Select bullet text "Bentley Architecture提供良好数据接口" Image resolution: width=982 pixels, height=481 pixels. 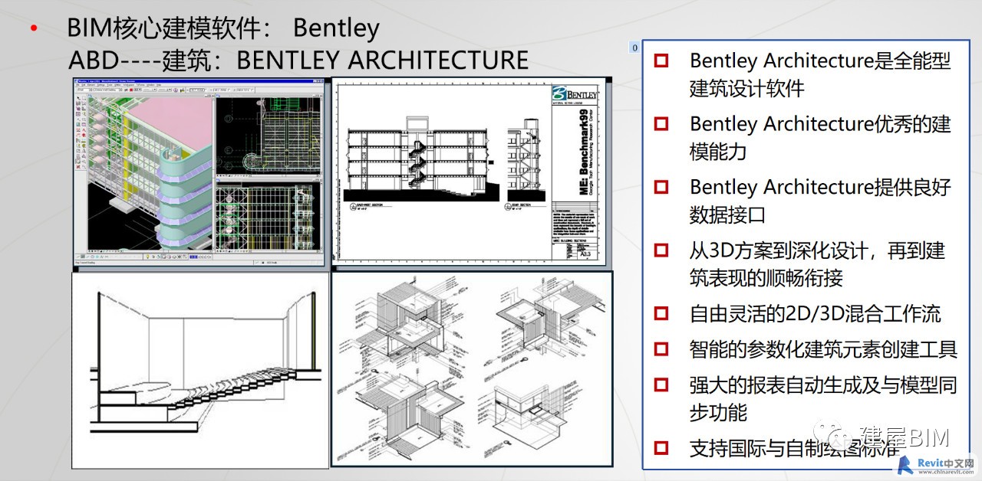[819, 201]
